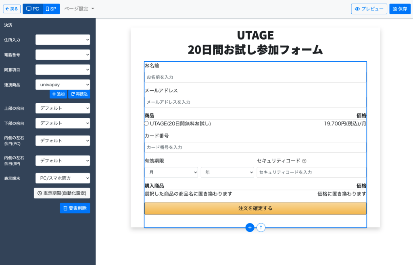Image resolution: width=413 pixels, height=265 pixels.
Task: Click the 追加 add product button
Action: point(58,94)
